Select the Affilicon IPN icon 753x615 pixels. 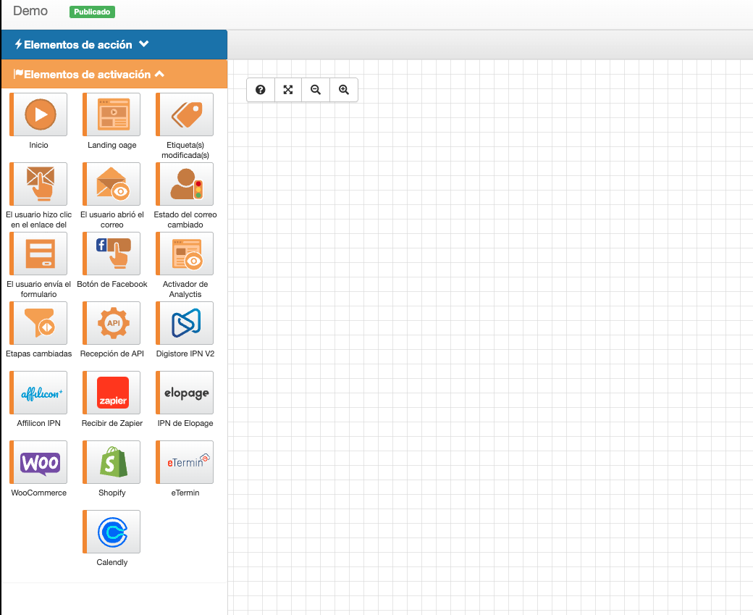click(38, 393)
